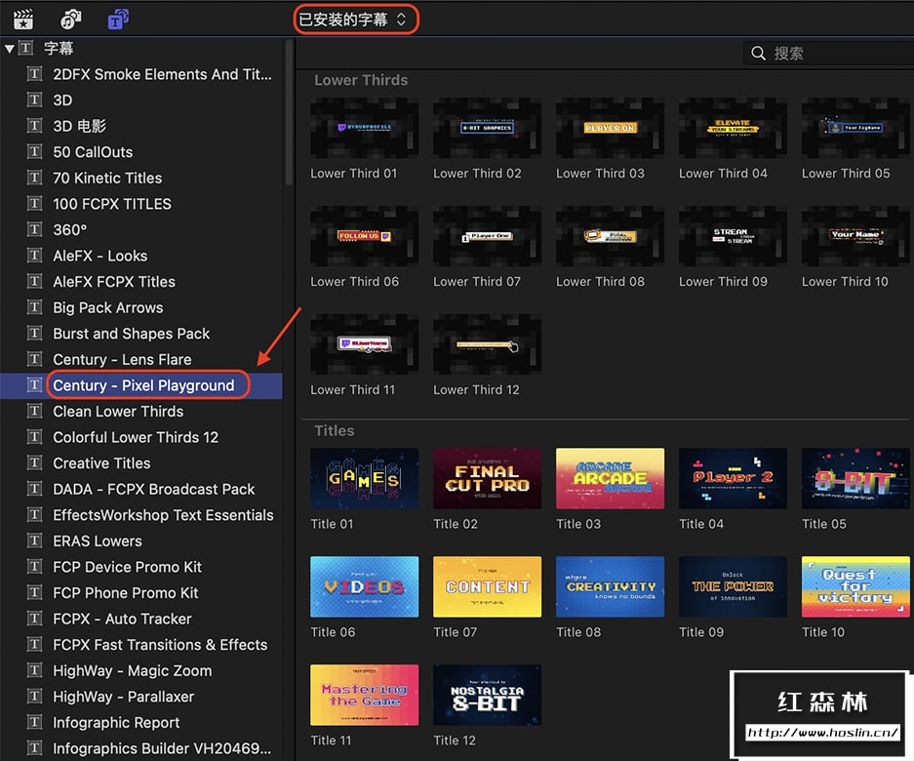Select the 3D 电影 category

[141, 126]
